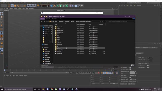This screenshot has width=162, height=91.
Task: Add a Cube primitive object
Action: coord(51,6)
